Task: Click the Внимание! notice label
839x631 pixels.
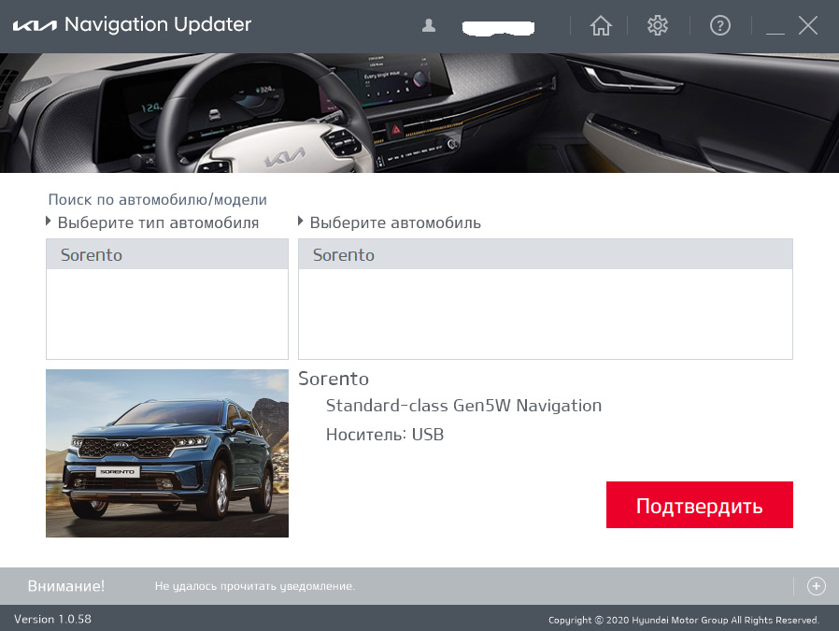Action: (x=66, y=586)
